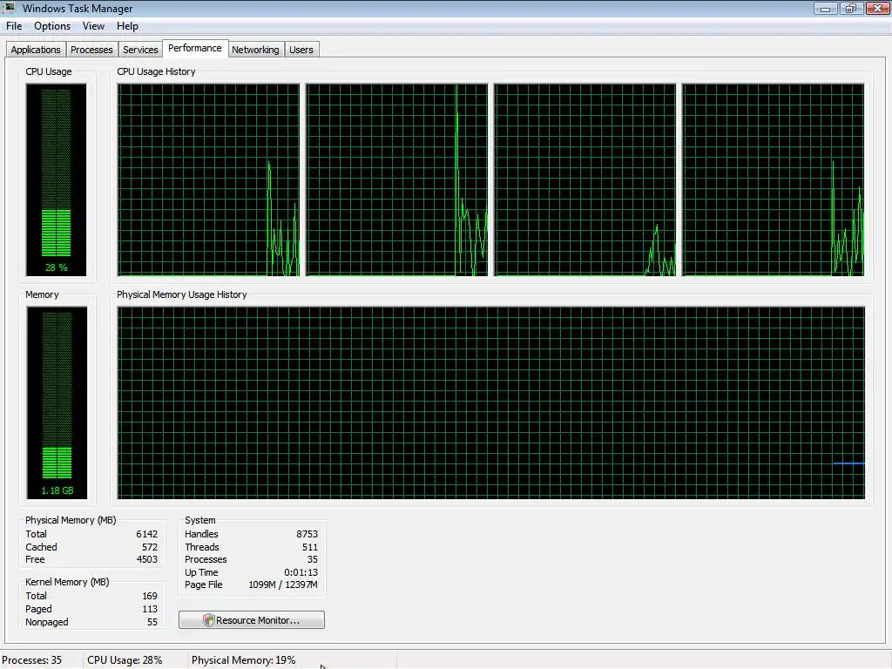Viewport: 892px width, 669px height.
Task: Click status bar text Physical Memory: 19%
Action: 244,660
